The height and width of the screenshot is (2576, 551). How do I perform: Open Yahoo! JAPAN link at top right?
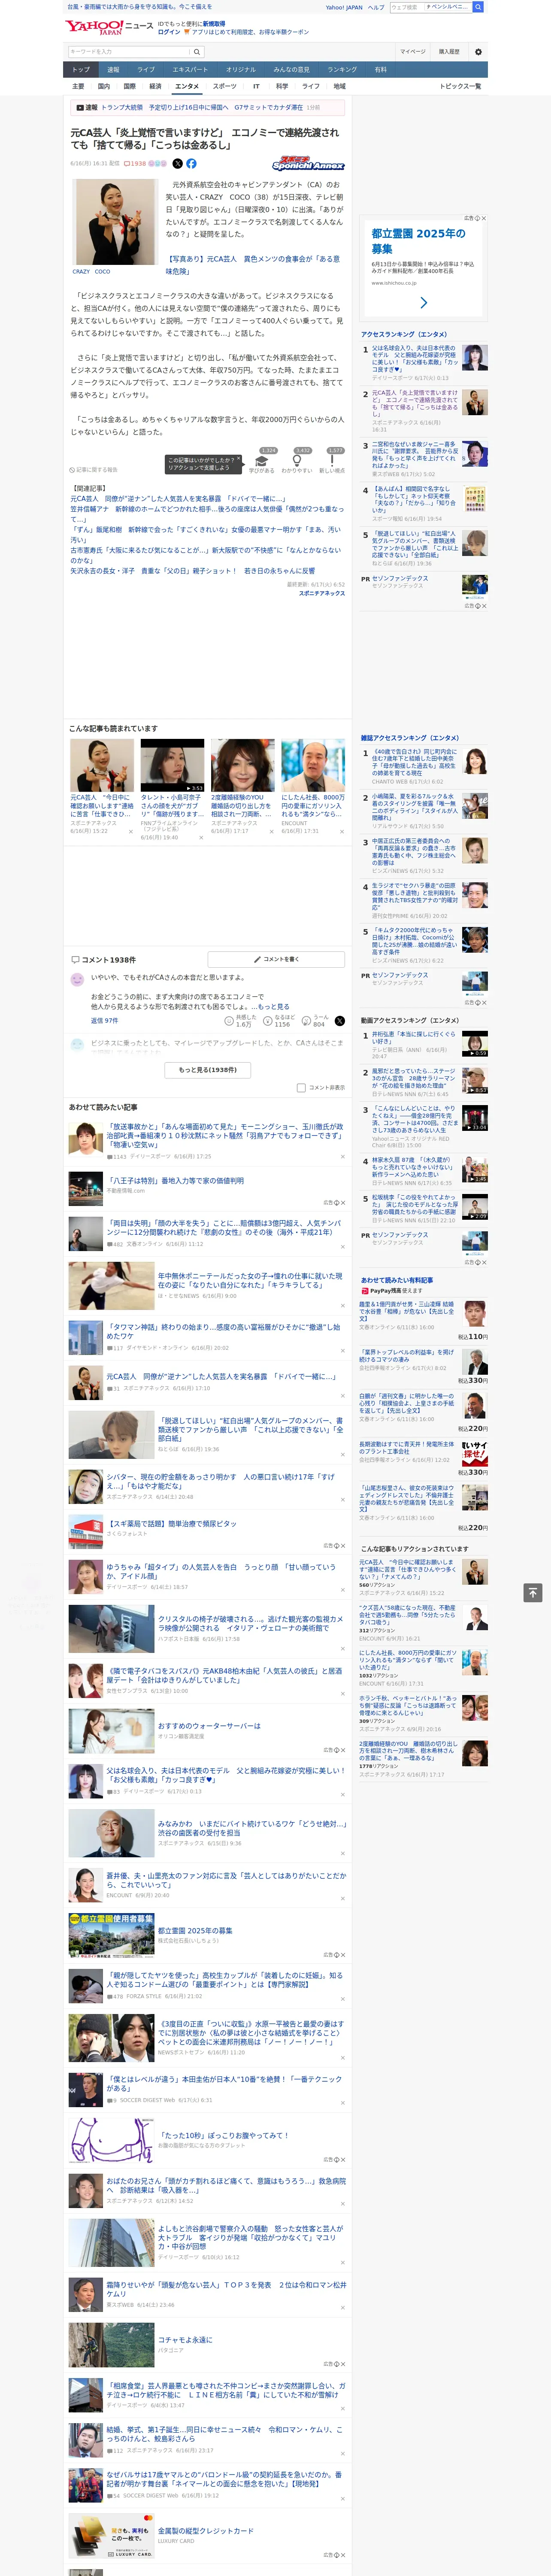pos(344,7)
